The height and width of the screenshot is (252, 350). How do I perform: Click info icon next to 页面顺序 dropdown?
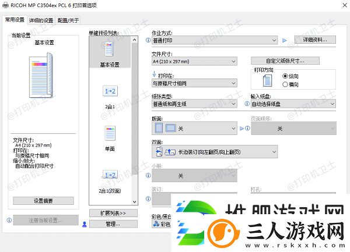247,129
